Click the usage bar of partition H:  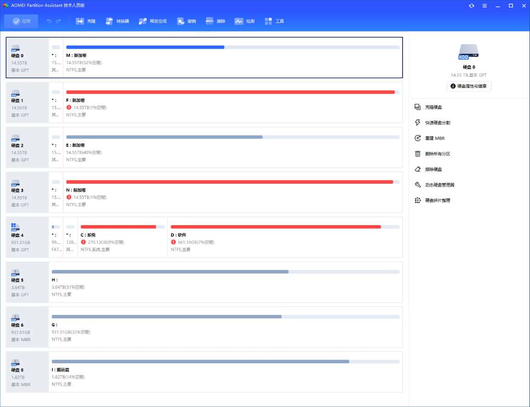[225, 272]
